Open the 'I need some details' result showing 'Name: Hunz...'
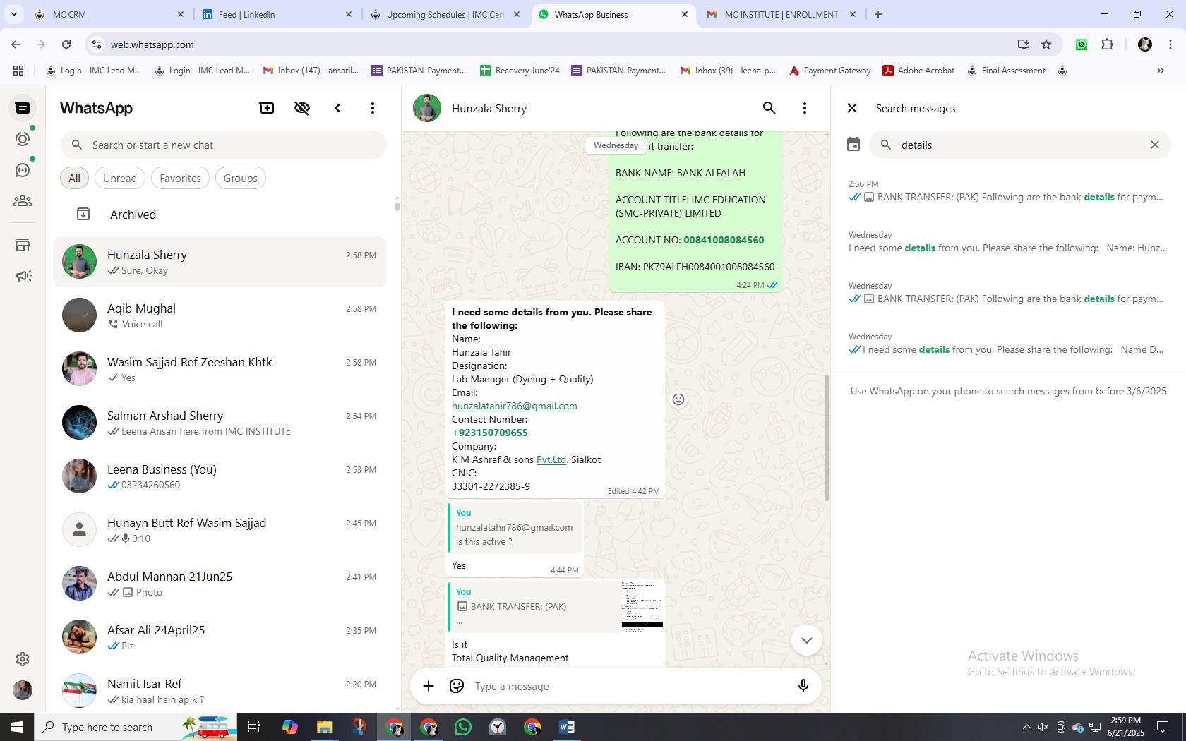Viewport: 1186px width, 741px height. pyautogui.click(x=1007, y=241)
